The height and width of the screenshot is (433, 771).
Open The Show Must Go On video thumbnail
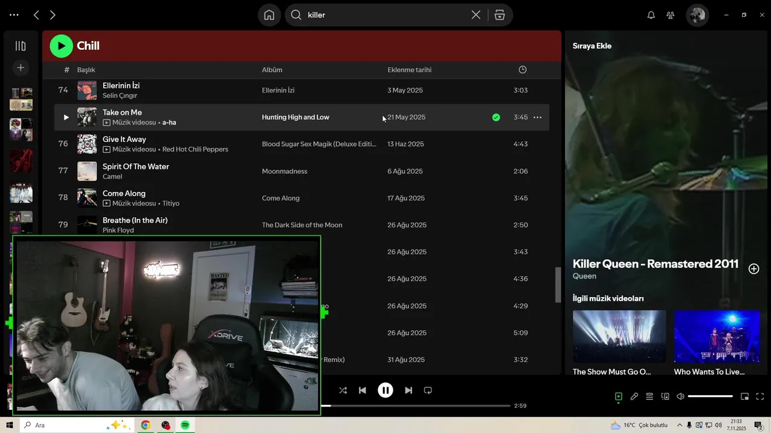click(619, 336)
